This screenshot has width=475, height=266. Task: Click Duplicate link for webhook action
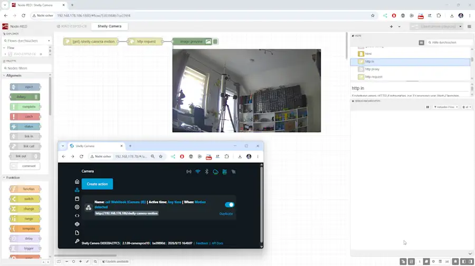tap(226, 214)
